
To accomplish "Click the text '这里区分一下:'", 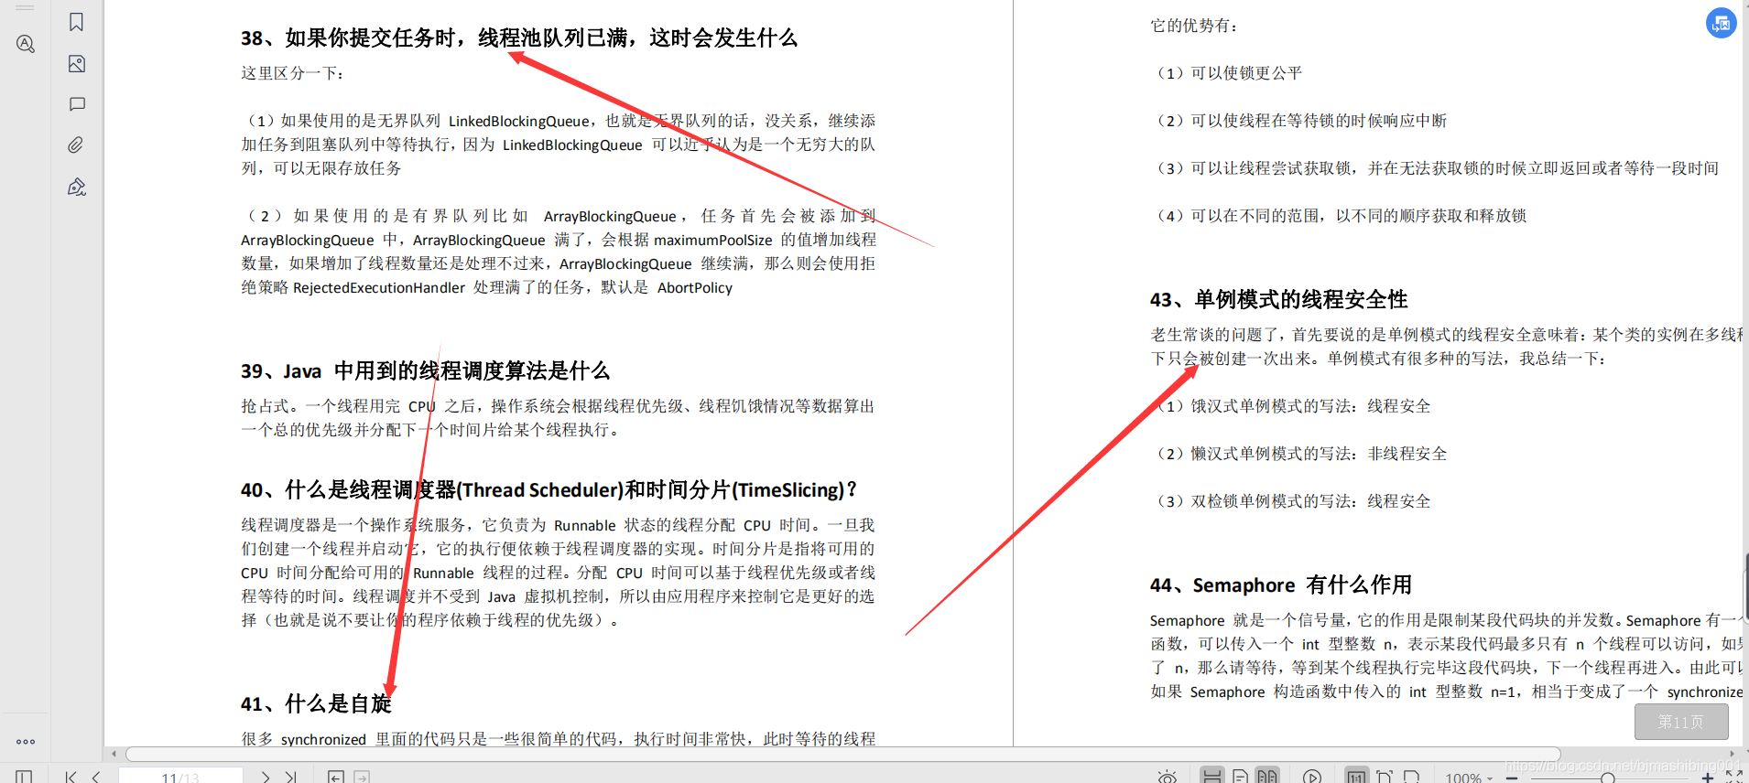I will (293, 73).
